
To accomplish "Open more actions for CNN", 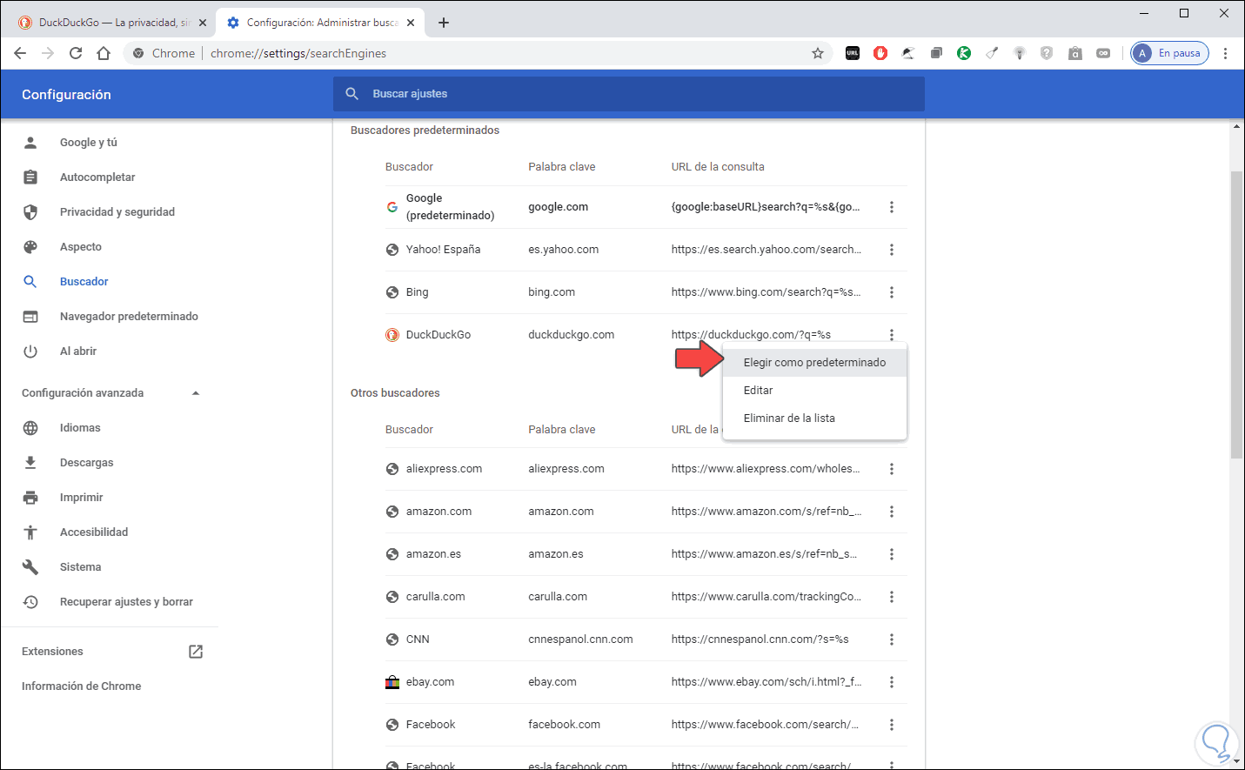I will pyautogui.click(x=892, y=639).
